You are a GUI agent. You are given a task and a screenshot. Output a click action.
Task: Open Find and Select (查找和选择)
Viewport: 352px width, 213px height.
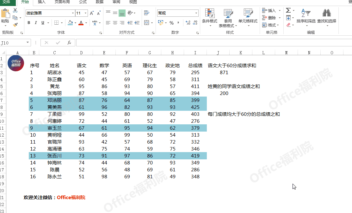tap(327, 18)
